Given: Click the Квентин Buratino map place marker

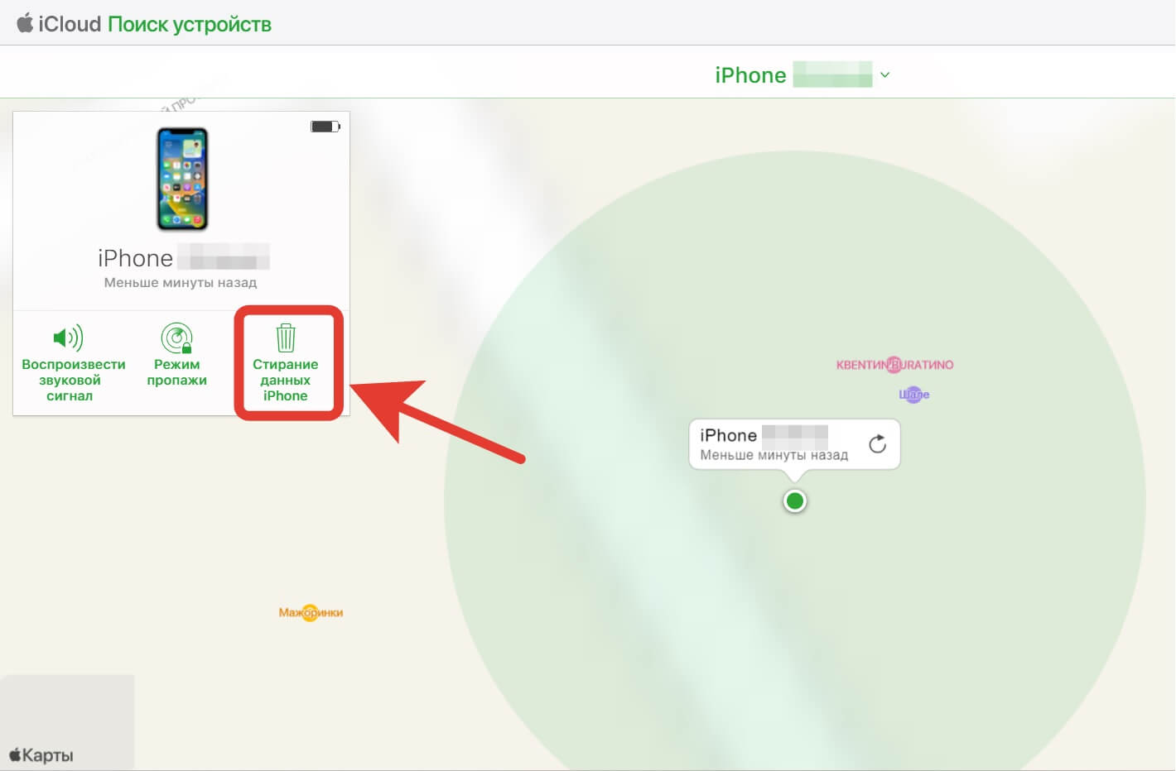Looking at the screenshot, I should point(894,364).
